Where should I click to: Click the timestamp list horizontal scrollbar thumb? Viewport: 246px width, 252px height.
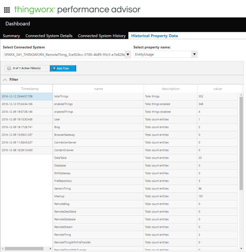pyautogui.click(x=24, y=249)
